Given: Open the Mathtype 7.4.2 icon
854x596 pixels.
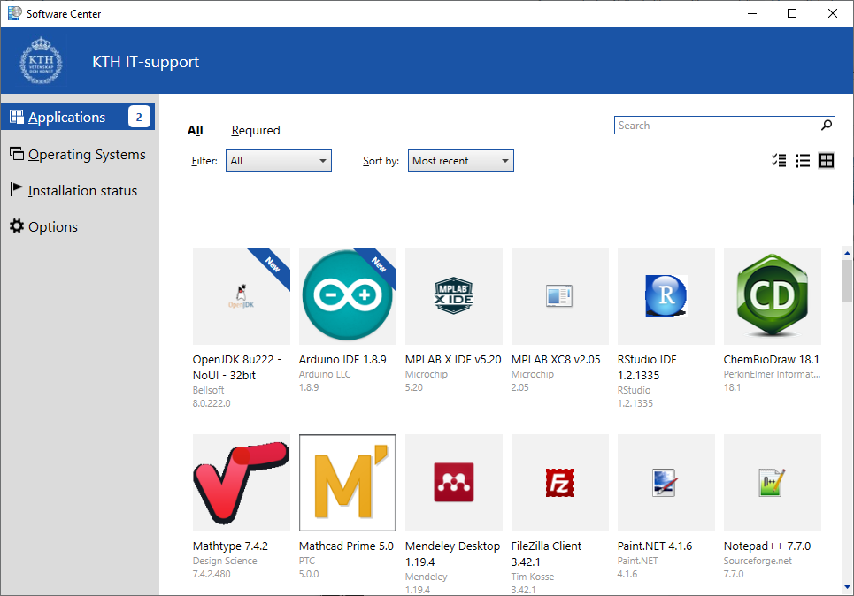Looking at the screenshot, I should coord(241,482).
